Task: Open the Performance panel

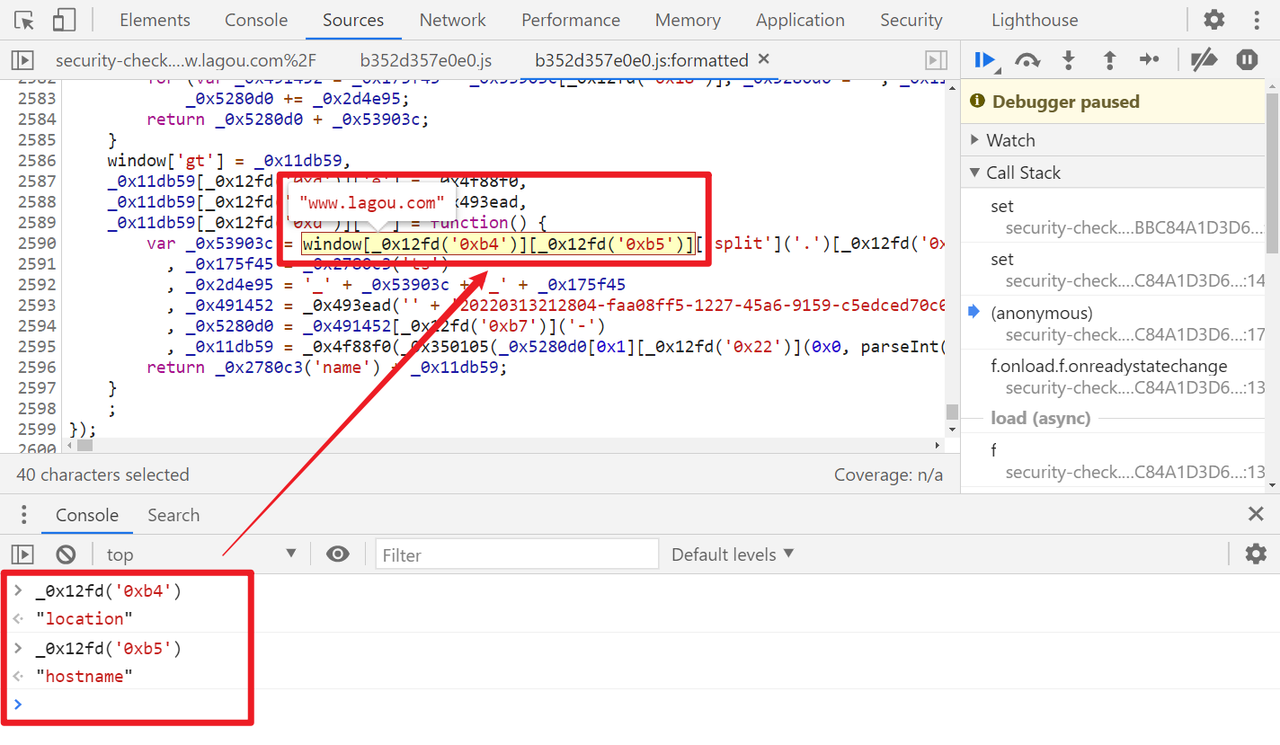Action: pyautogui.click(x=571, y=20)
